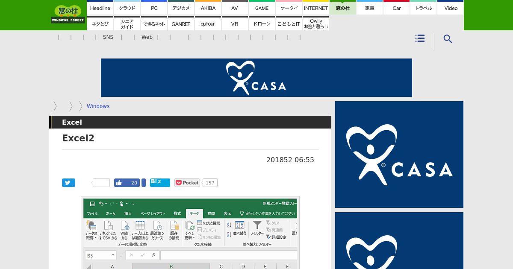This screenshot has height=269, width=513.
Task: Click the Hatena B! bookmark button
Action: tap(160, 183)
